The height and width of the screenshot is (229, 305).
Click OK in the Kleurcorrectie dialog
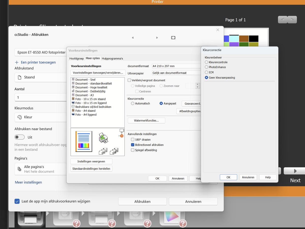click(x=228, y=177)
